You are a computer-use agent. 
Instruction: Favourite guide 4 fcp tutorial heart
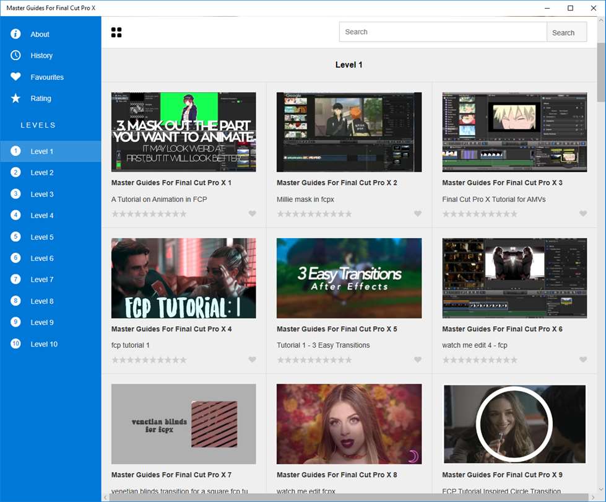click(252, 359)
